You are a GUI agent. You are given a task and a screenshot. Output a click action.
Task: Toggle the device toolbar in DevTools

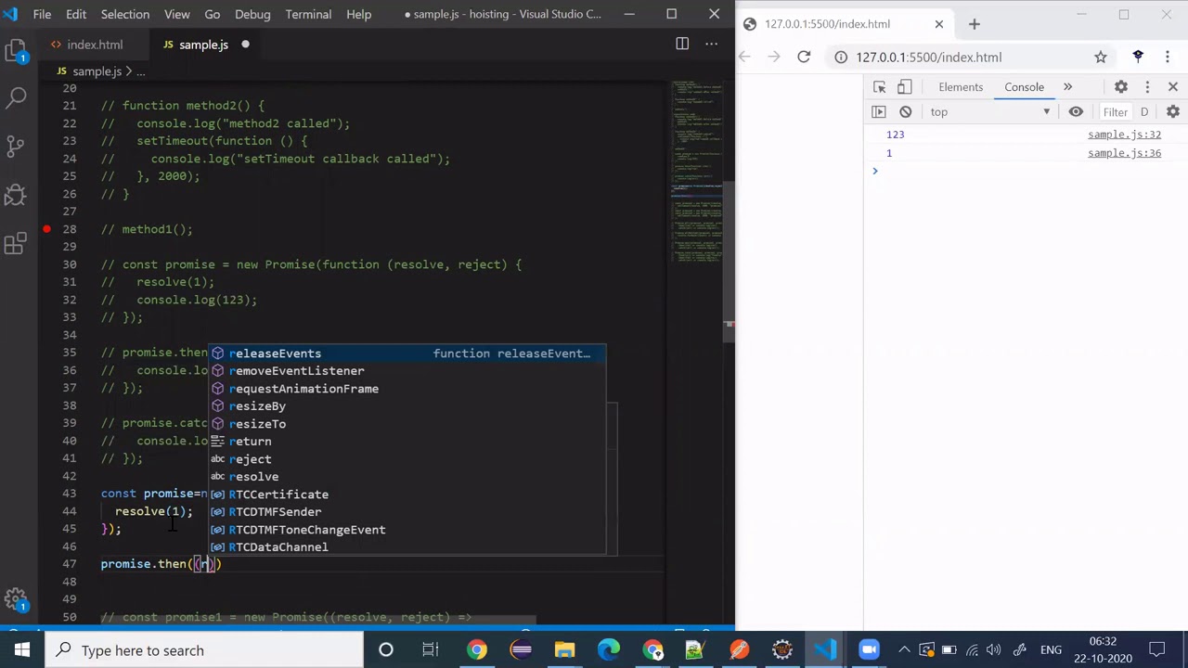905,87
